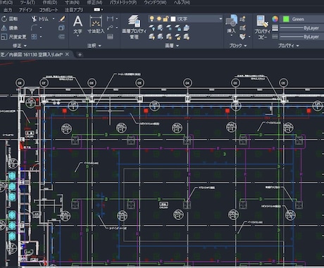The image size is (324, 268).
Task: Click the Thaw All Layers icon
Action: click(169, 37)
